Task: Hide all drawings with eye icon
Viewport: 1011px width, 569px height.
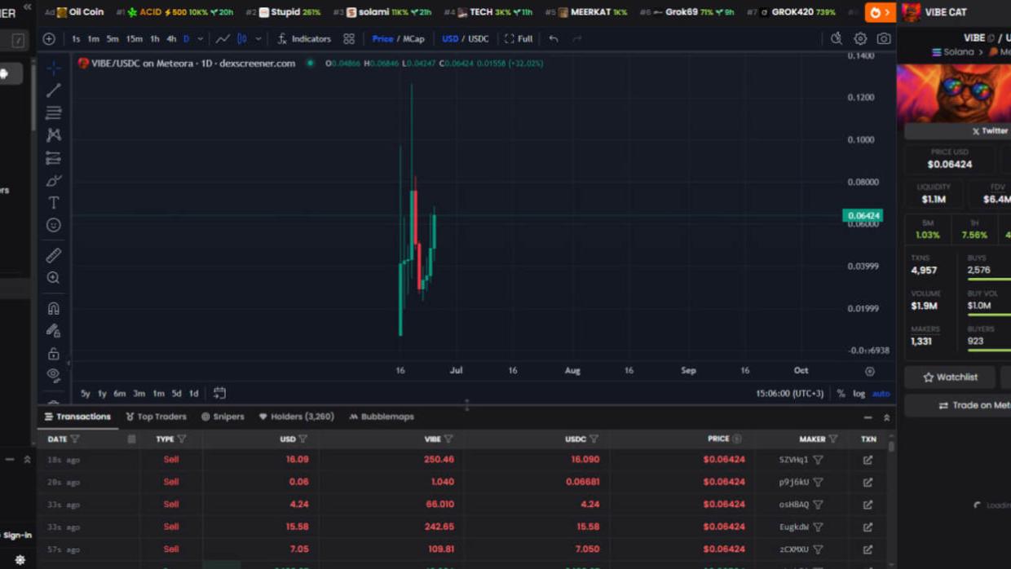Action: click(x=54, y=375)
